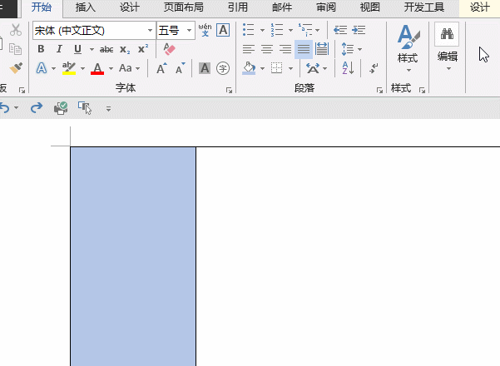Open Asian layout options

coord(316,68)
